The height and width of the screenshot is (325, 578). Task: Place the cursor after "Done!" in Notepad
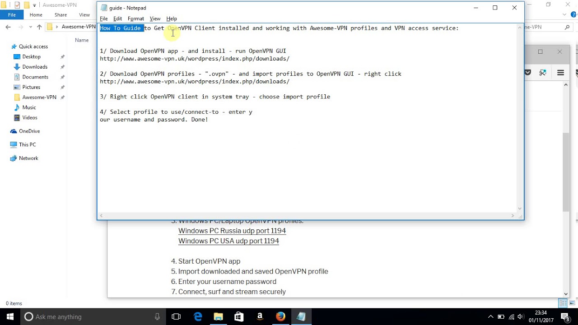[209, 120]
